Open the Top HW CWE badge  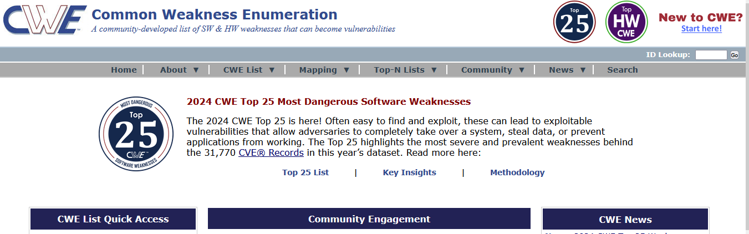pos(626,22)
